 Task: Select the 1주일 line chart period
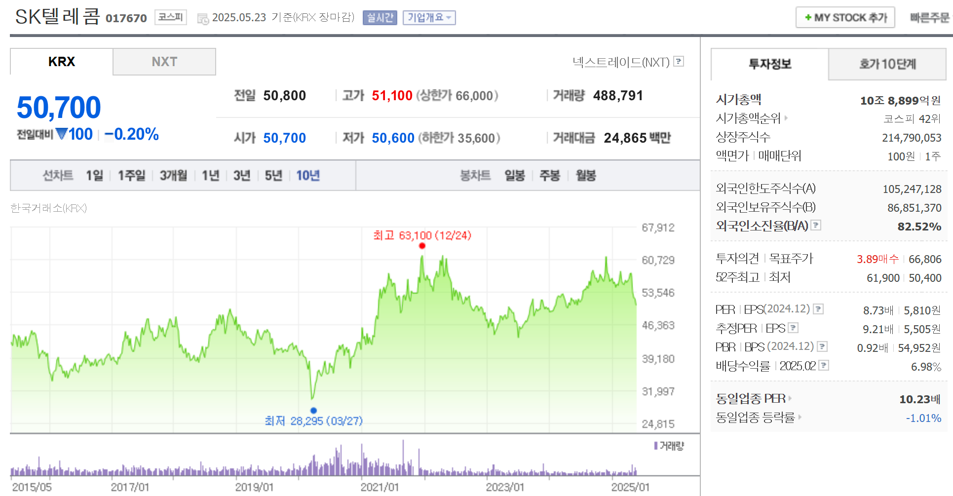click(x=131, y=175)
